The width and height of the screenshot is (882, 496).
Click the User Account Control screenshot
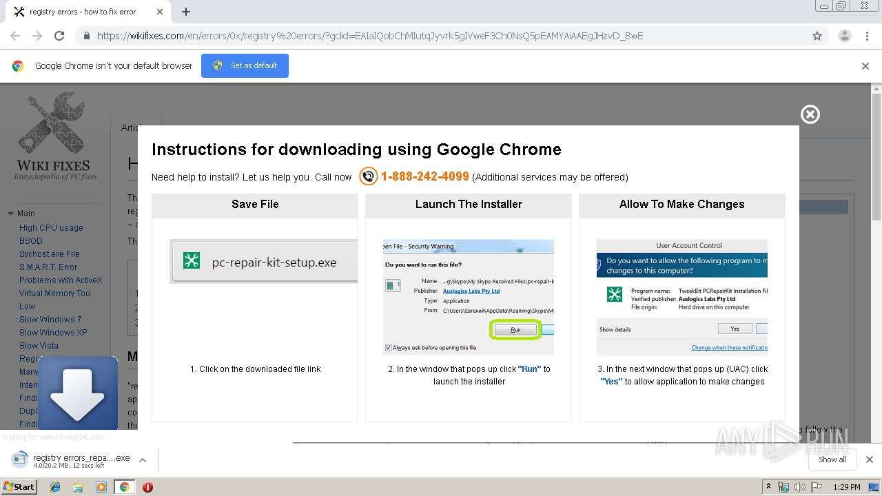tap(682, 297)
